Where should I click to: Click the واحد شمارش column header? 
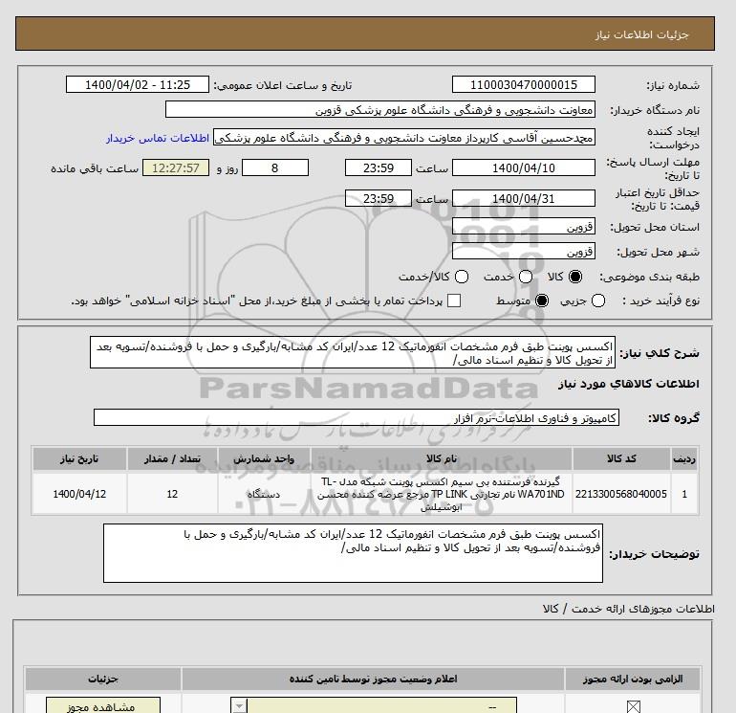click(x=264, y=458)
